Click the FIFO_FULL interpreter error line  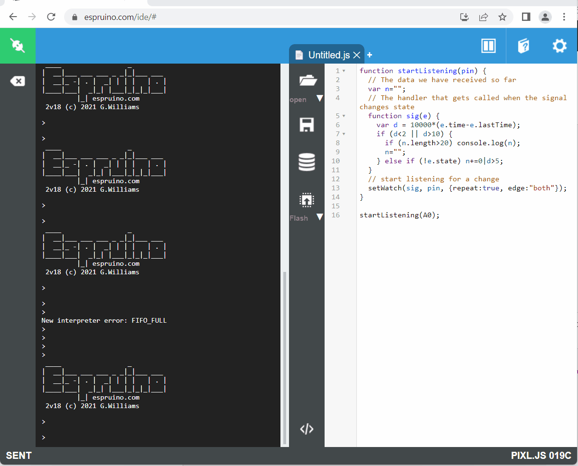104,320
